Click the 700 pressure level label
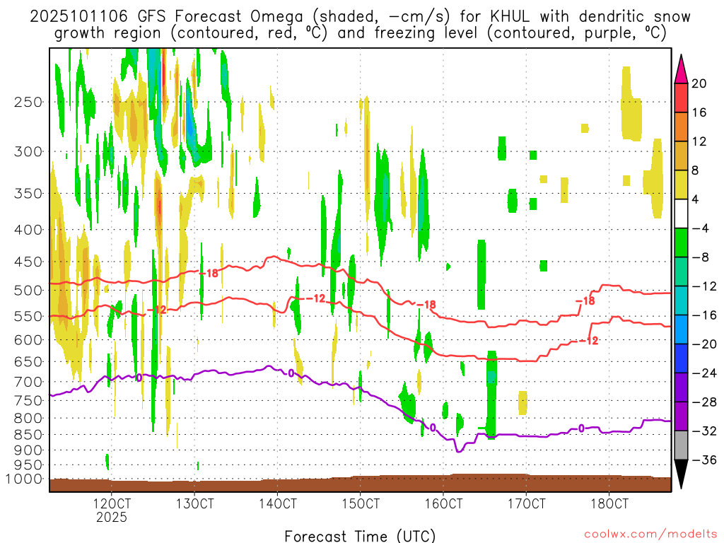This screenshot has width=724, height=543. [28, 382]
